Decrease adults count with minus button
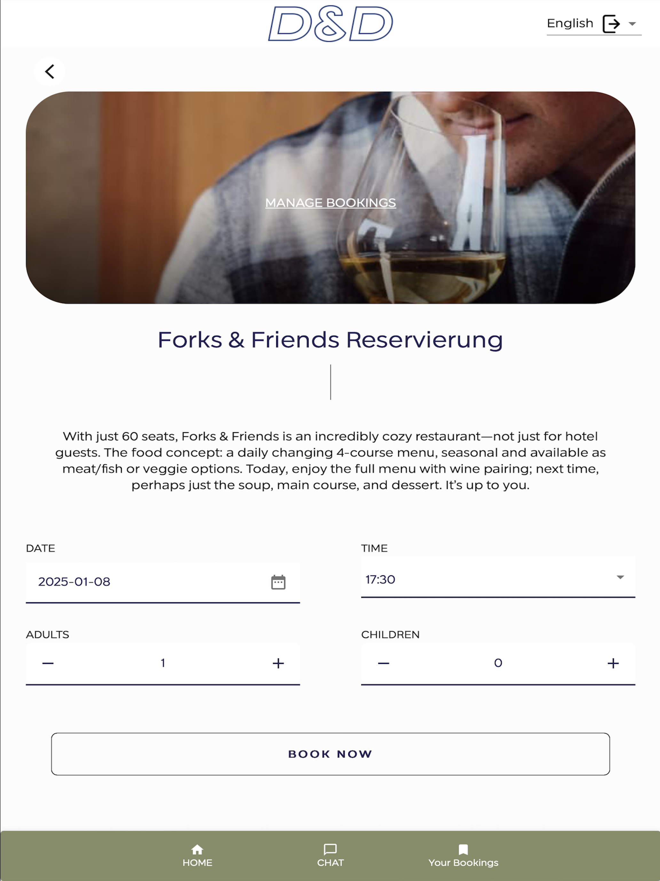660x881 pixels. tap(48, 663)
